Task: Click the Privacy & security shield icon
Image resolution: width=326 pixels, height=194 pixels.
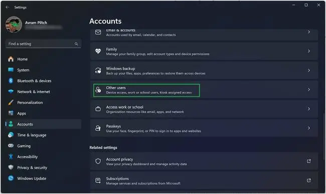Action: coord(11,167)
